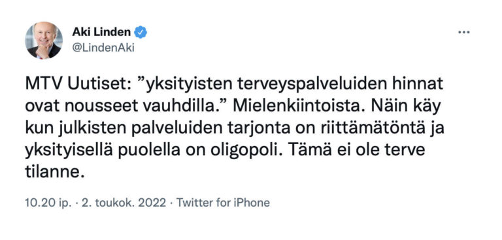
Task: Click the word oligopoli in the tweet
Action: click(x=247, y=151)
